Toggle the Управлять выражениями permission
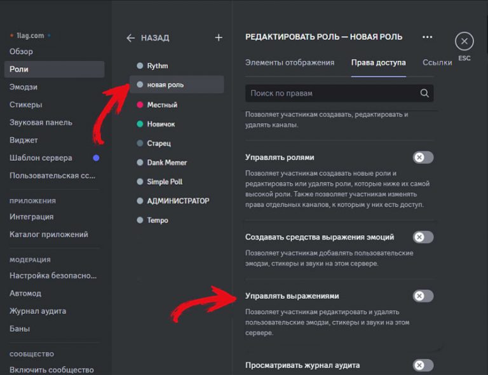Screen dimensions: 488x375 click(423, 296)
